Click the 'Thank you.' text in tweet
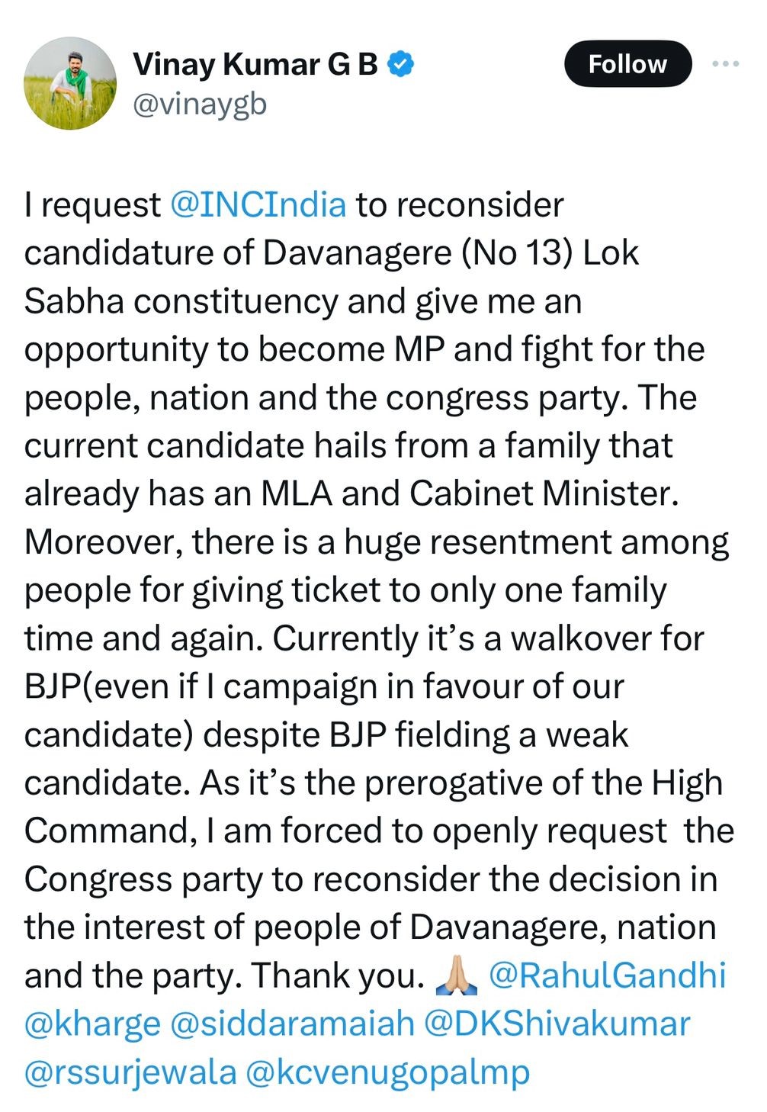The width and height of the screenshot is (767, 1112). [x=338, y=976]
